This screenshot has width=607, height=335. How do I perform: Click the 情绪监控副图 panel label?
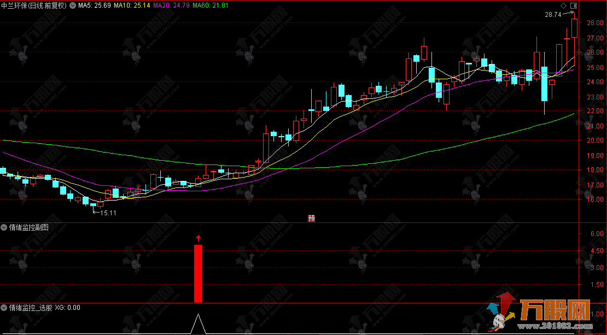[x=29, y=227]
